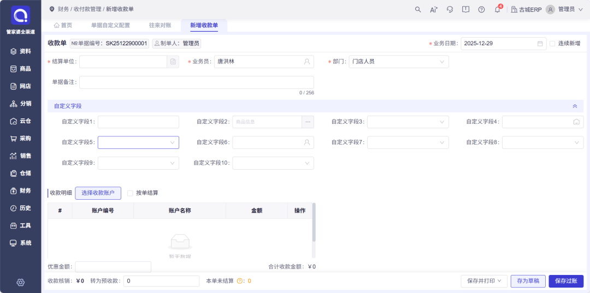Screen dimensions: 590x293
Task: Open notifications bell with badge
Action: click(x=497, y=9)
